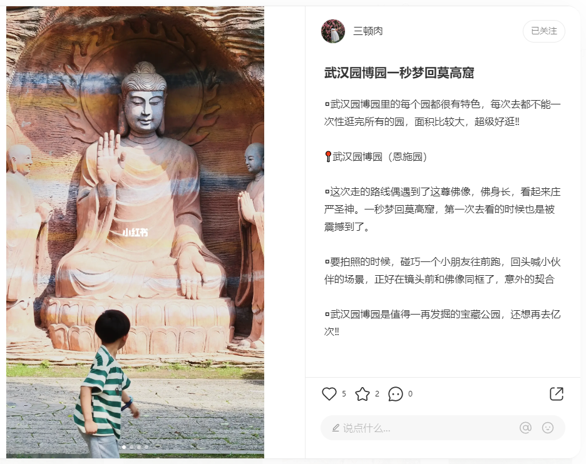Image resolution: width=586 pixels, height=464 pixels.
Task: Open comments via the speech bubble icon
Action: pos(396,394)
